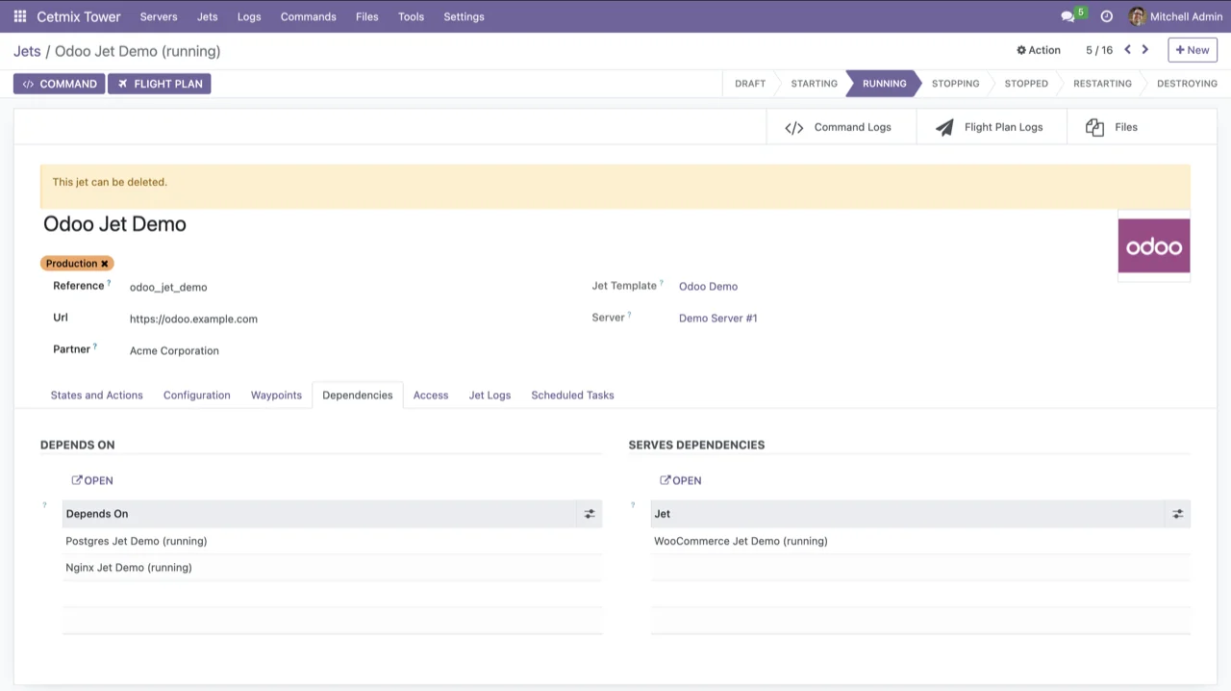Switch to the Configuration tab
1231x691 pixels.
pyautogui.click(x=196, y=396)
